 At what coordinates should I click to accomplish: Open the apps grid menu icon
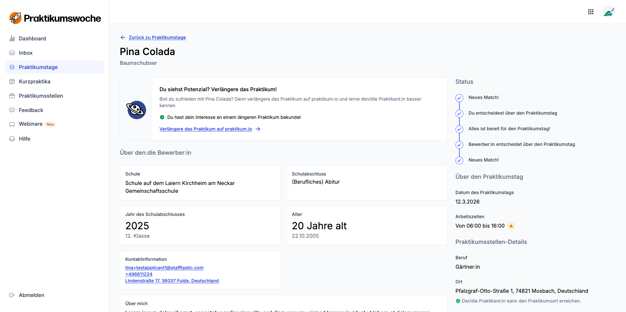point(590,12)
